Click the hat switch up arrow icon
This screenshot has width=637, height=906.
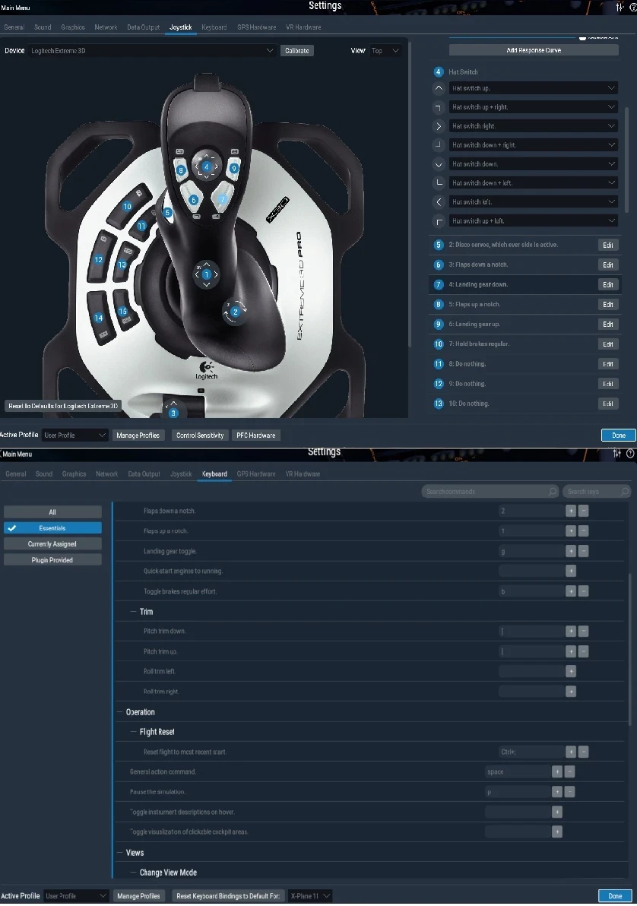point(438,87)
